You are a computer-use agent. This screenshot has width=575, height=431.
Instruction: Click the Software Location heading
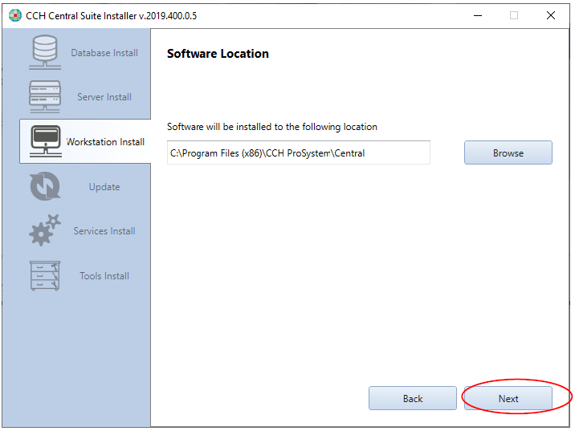pyautogui.click(x=218, y=54)
